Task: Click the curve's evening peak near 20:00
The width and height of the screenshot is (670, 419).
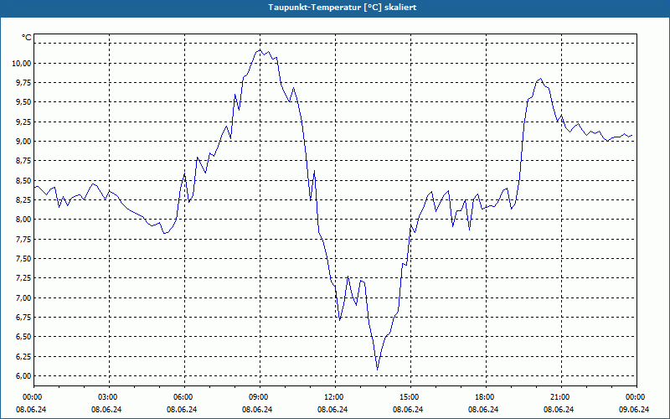Action: [540, 79]
